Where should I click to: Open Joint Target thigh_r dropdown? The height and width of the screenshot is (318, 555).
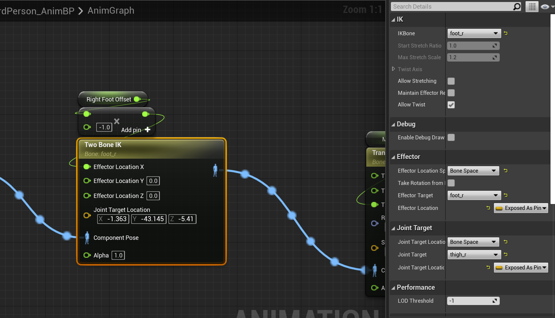(x=474, y=254)
